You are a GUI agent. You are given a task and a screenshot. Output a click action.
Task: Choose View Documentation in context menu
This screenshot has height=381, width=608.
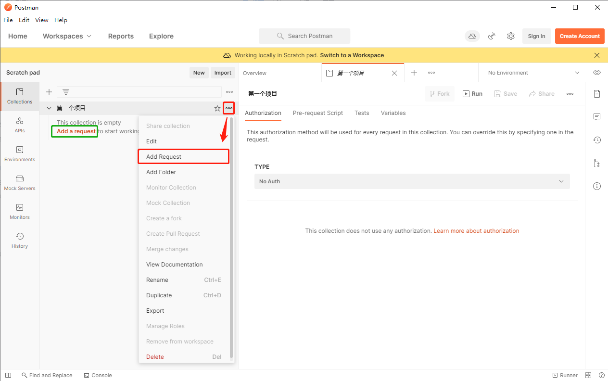[x=184, y=265]
